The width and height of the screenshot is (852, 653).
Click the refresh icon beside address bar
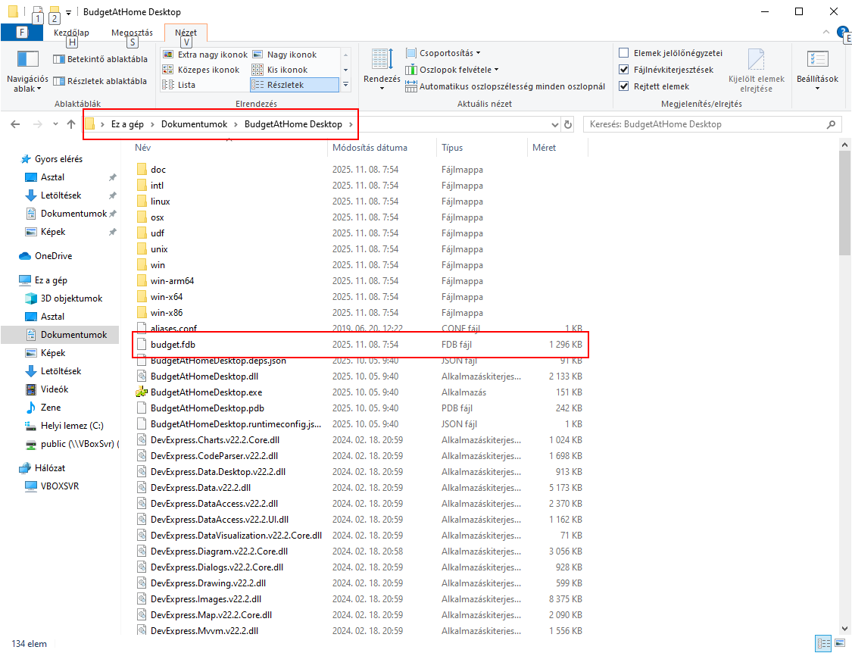[x=569, y=124]
